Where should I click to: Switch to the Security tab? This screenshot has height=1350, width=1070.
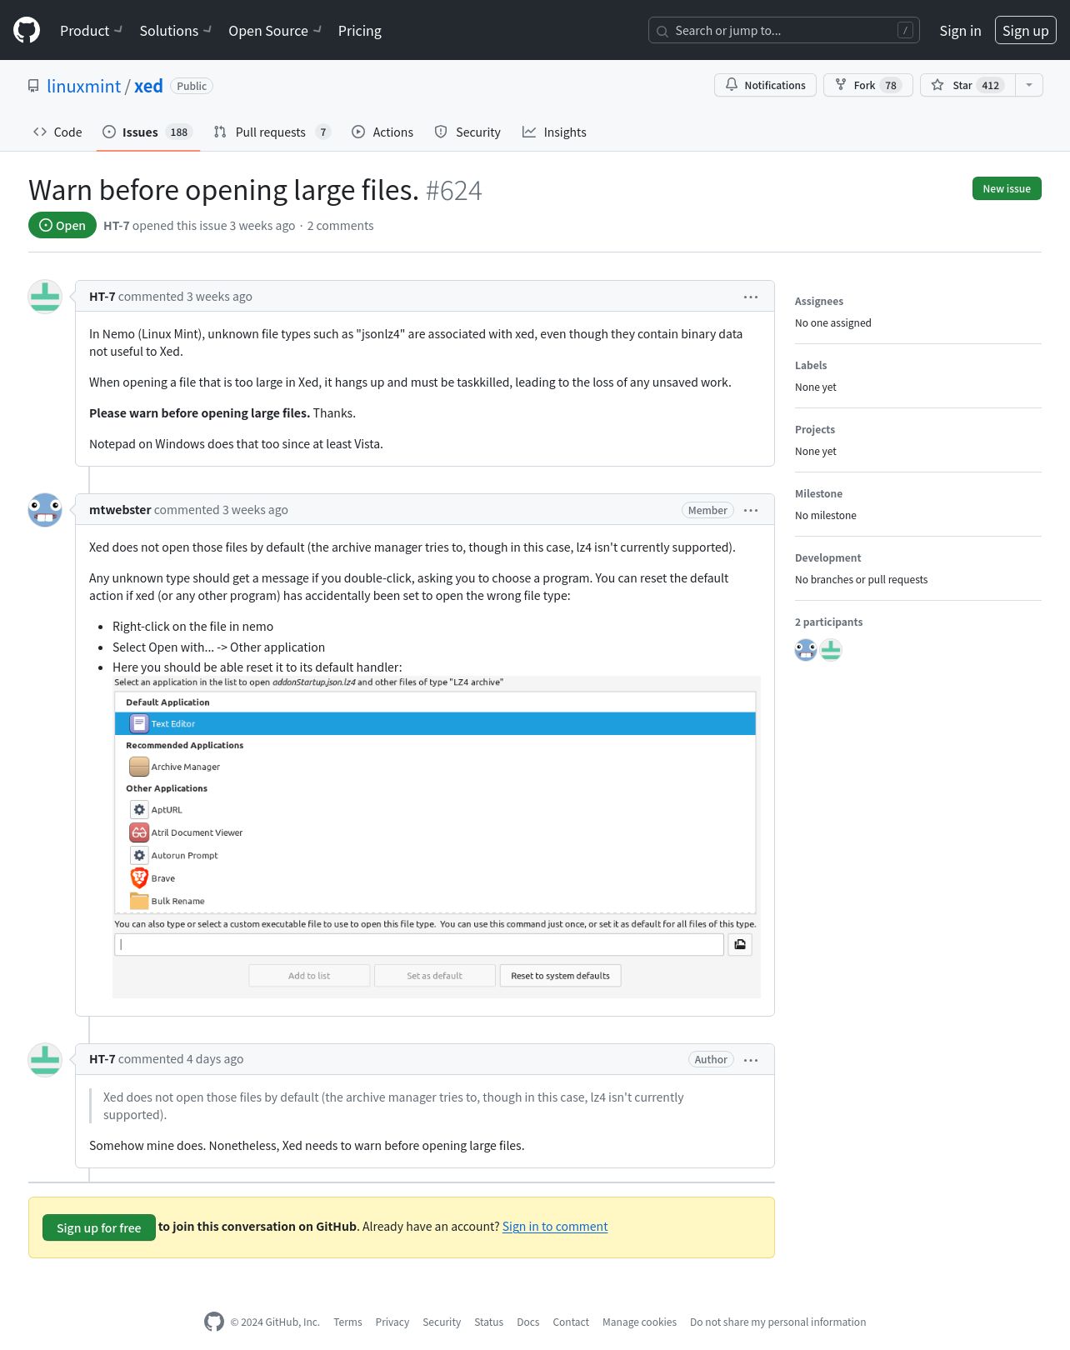[x=467, y=132]
